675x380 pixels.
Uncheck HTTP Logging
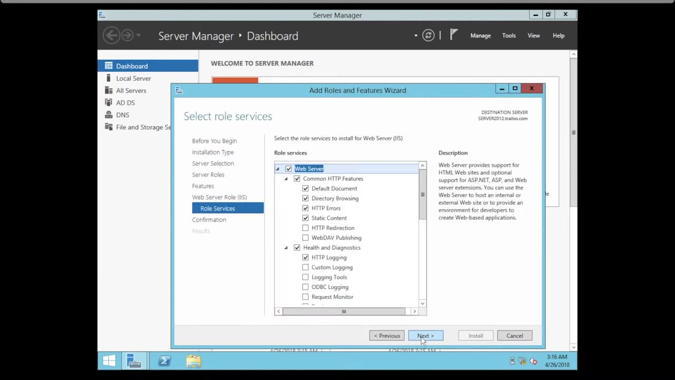(305, 258)
